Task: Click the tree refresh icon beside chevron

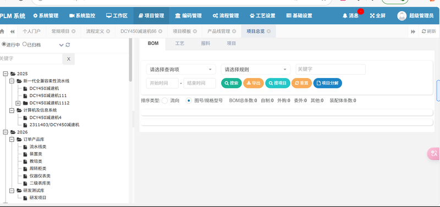Action: pyautogui.click(x=68, y=45)
